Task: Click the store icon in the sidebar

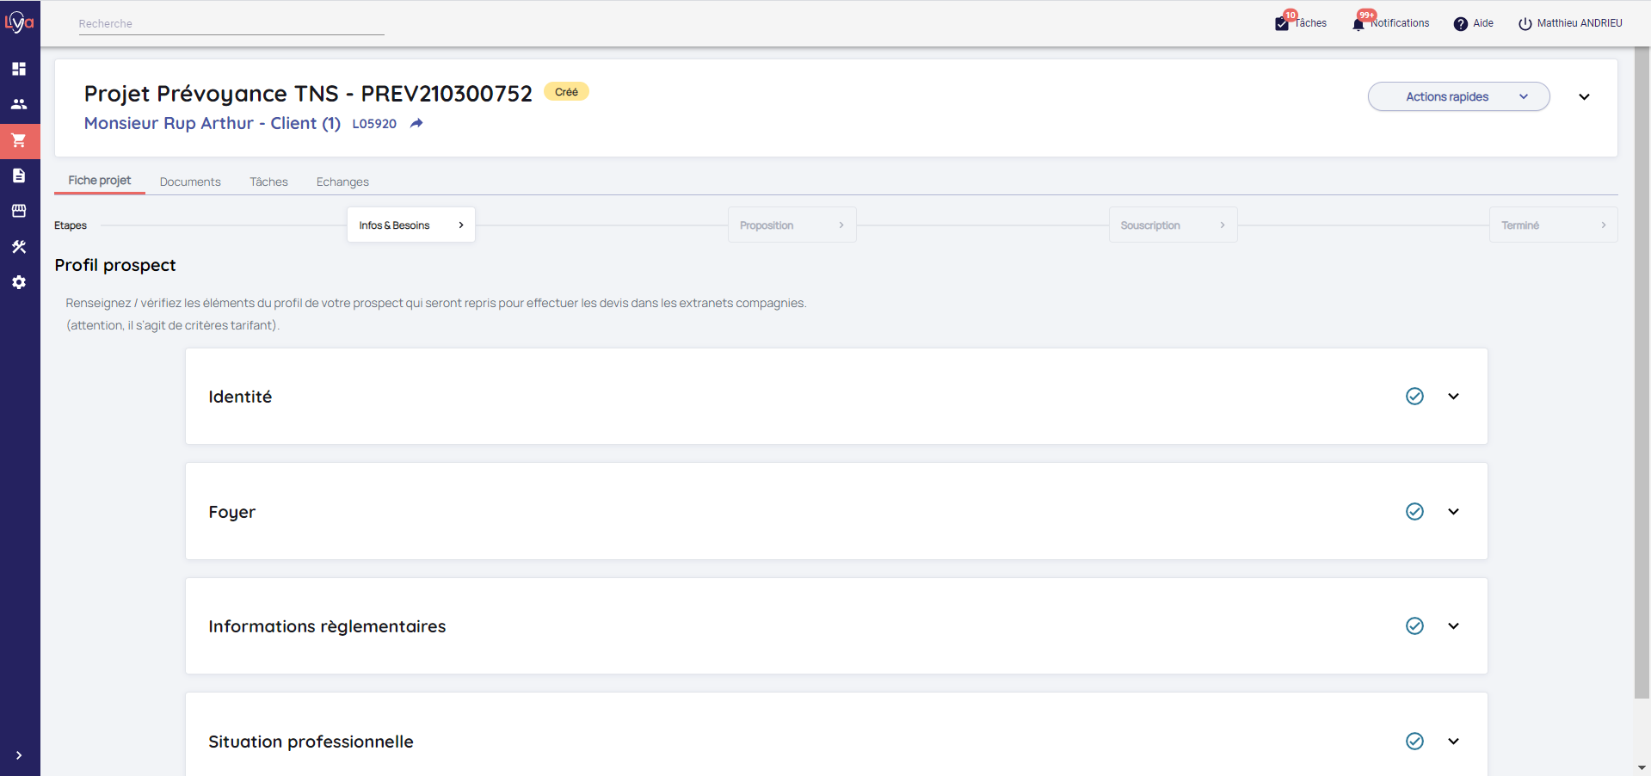Action: (x=19, y=211)
